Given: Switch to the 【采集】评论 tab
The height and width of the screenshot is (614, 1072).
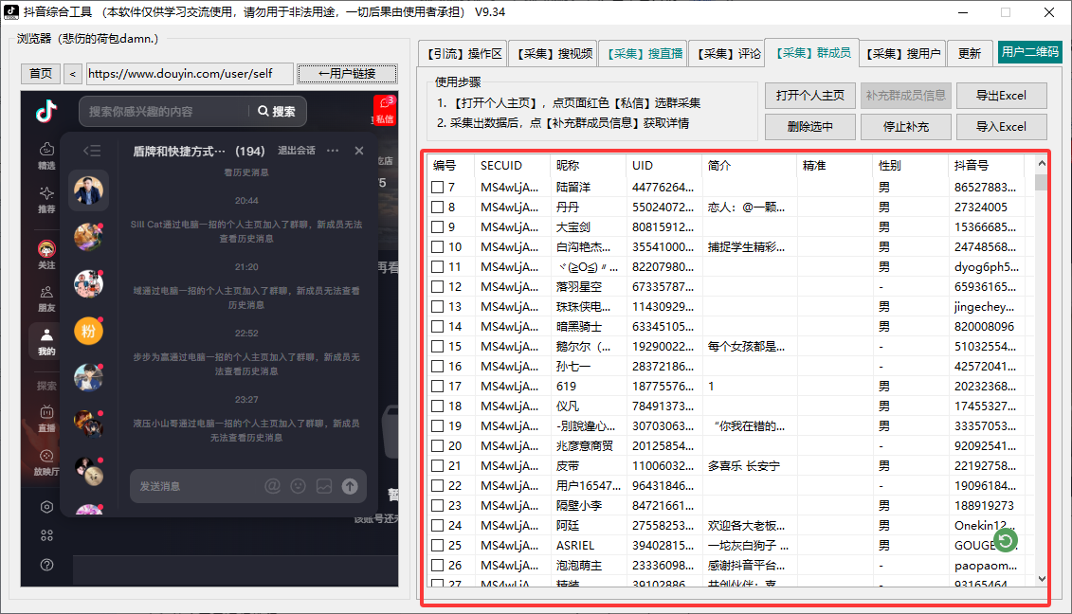Looking at the screenshot, I should [726, 54].
